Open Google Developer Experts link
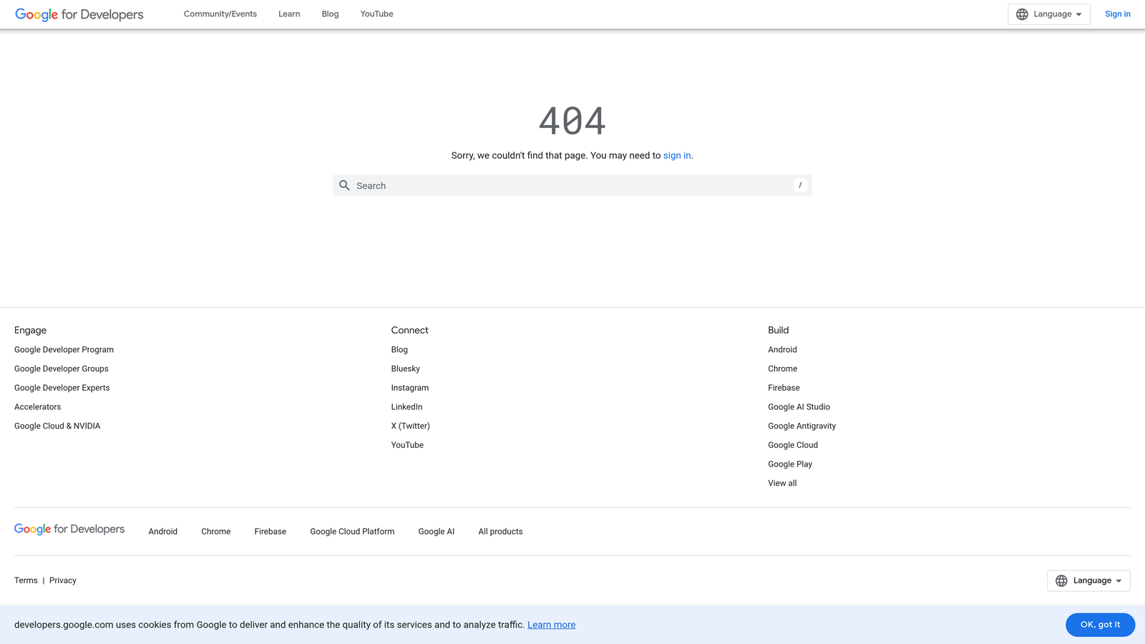 (62, 388)
